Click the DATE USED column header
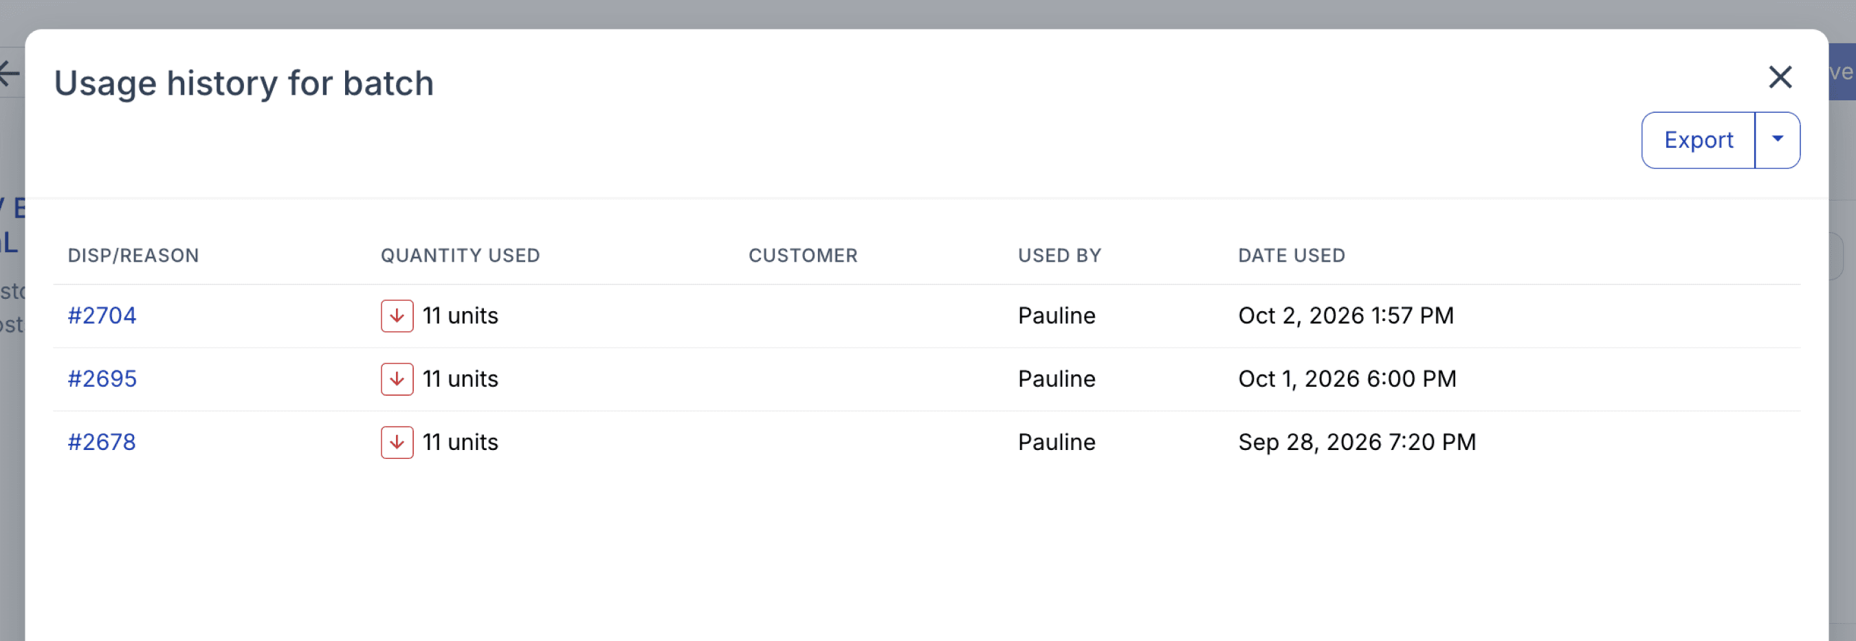This screenshot has height=641, width=1856. point(1291,256)
